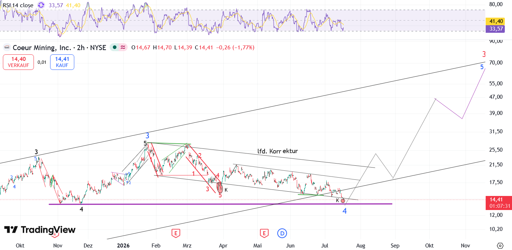Open chart settings gear on time axis
The image size is (512, 250).
click(500, 245)
